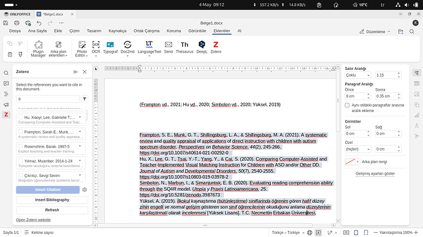423x237 pixels.
Task: Open the Düzenleme mode dropdown
Action: pos(375,32)
